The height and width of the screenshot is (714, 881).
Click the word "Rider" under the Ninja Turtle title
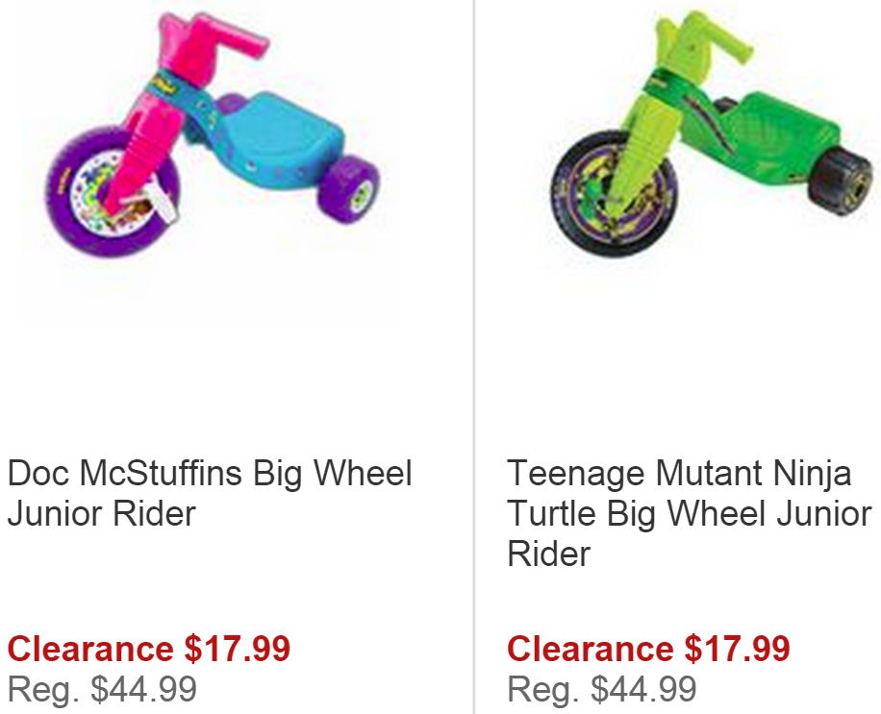[x=548, y=554]
